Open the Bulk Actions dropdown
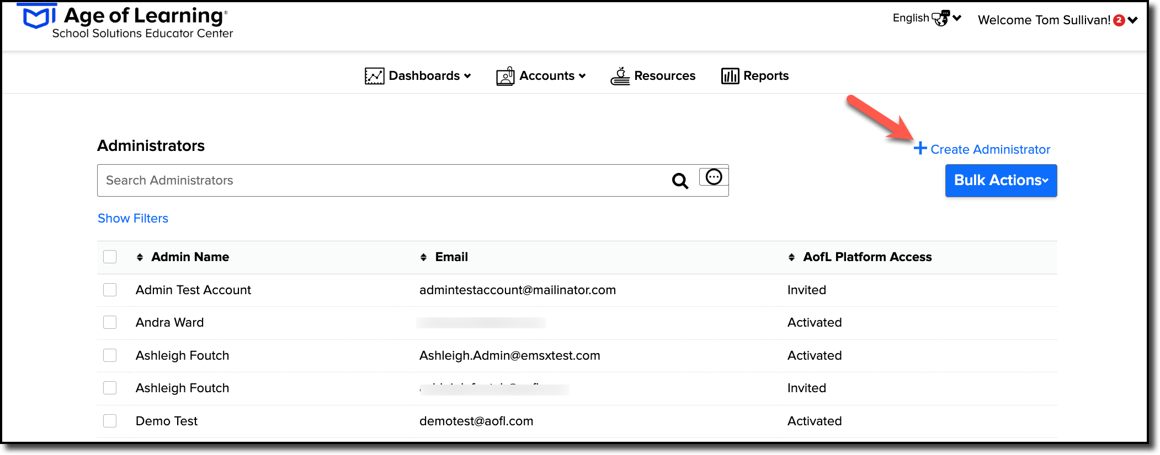Viewport: 1160px width, 455px height. tap(1001, 181)
